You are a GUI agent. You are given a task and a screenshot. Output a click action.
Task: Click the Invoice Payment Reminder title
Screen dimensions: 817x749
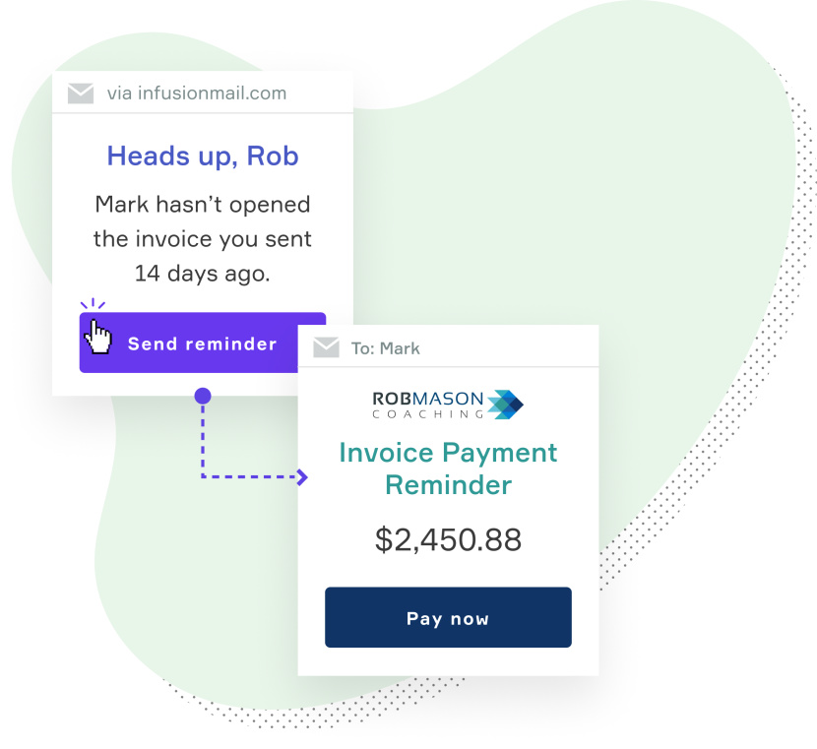[448, 468]
